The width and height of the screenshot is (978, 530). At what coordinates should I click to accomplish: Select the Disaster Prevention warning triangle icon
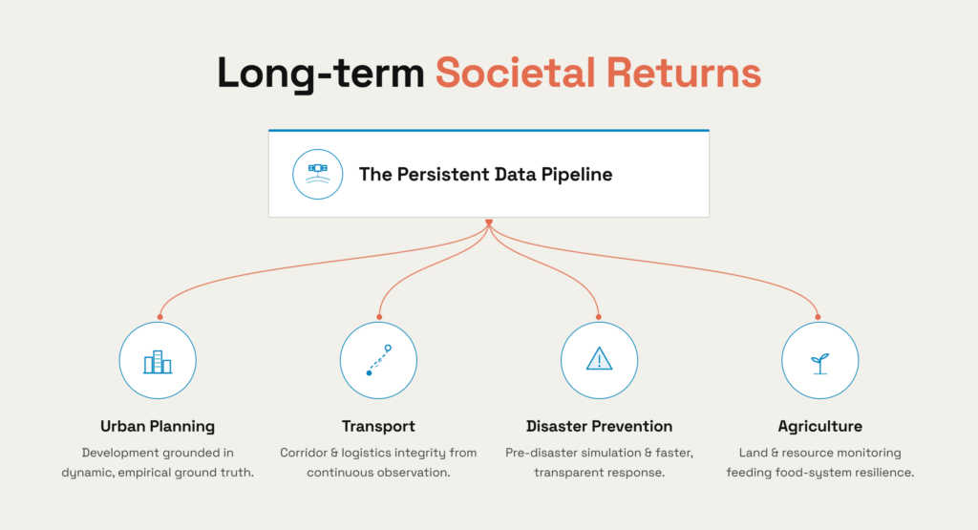pyautogui.click(x=600, y=360)
